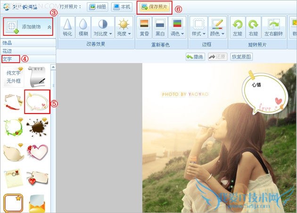Screen dimensions: 297x213
Task: Open the 调色 color-adjust dropdown
Action: [x=177, y=27]
